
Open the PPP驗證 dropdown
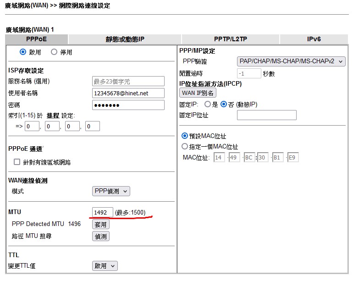[x=291, y=61]
